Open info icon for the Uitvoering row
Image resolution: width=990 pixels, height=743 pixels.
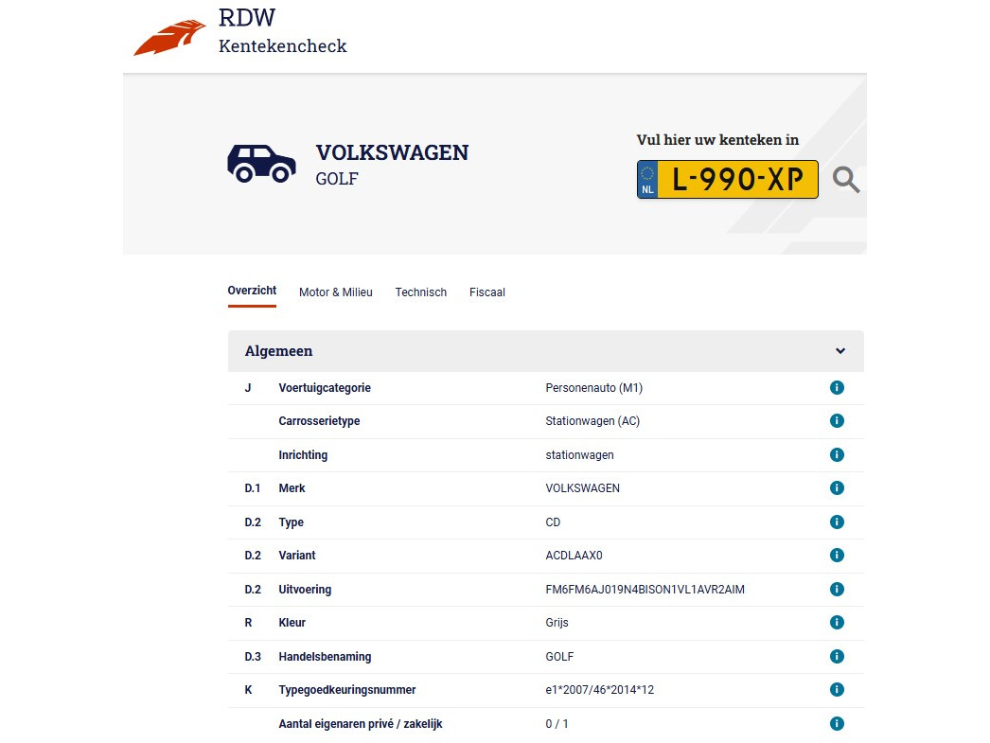[837, 590]
